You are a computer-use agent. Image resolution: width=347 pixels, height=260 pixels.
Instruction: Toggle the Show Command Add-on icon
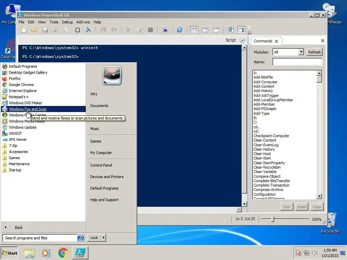click(241, 30)
